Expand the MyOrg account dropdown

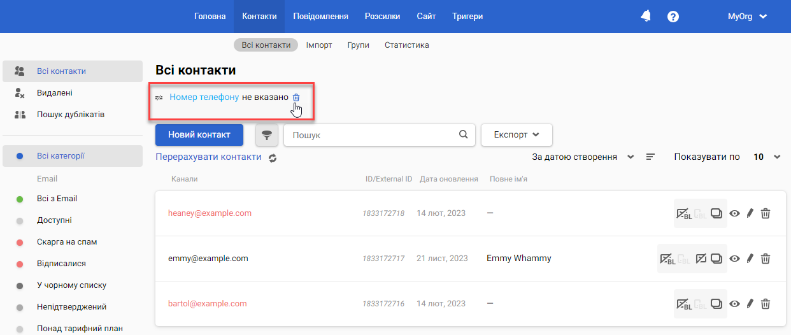click(x=747, y=17)
